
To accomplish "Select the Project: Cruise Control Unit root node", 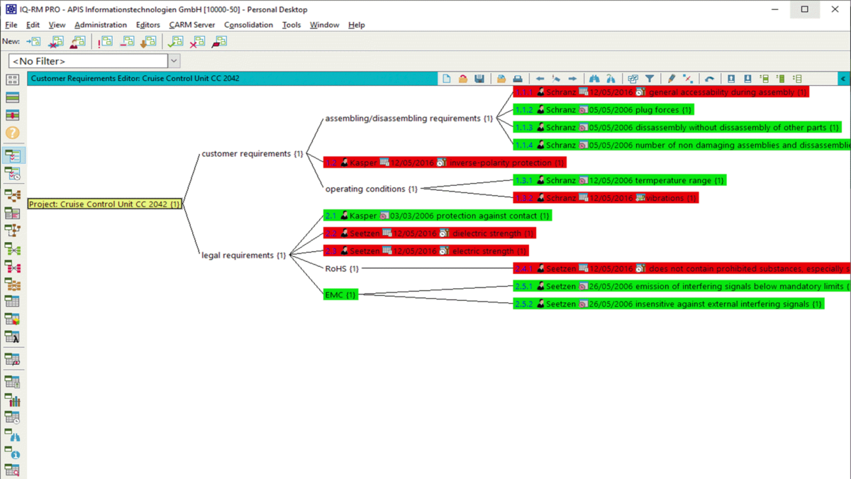I will (x=105, y=204).
